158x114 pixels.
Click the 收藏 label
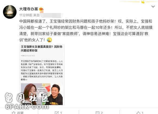click(x=20, y=113)
